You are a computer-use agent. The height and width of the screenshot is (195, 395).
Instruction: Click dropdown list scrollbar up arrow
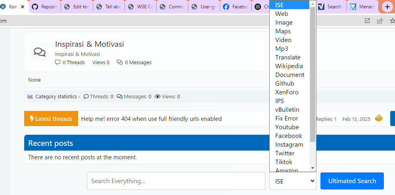(313, 4)
